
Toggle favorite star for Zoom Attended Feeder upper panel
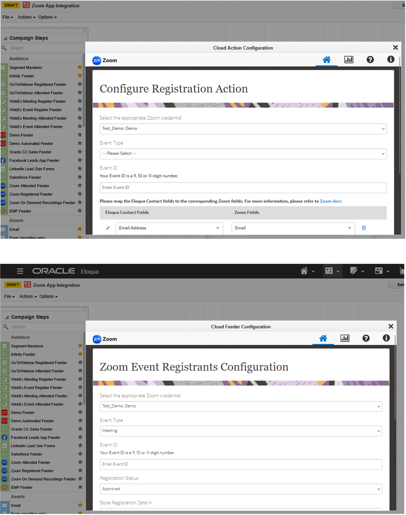click(x=80, y=186)
